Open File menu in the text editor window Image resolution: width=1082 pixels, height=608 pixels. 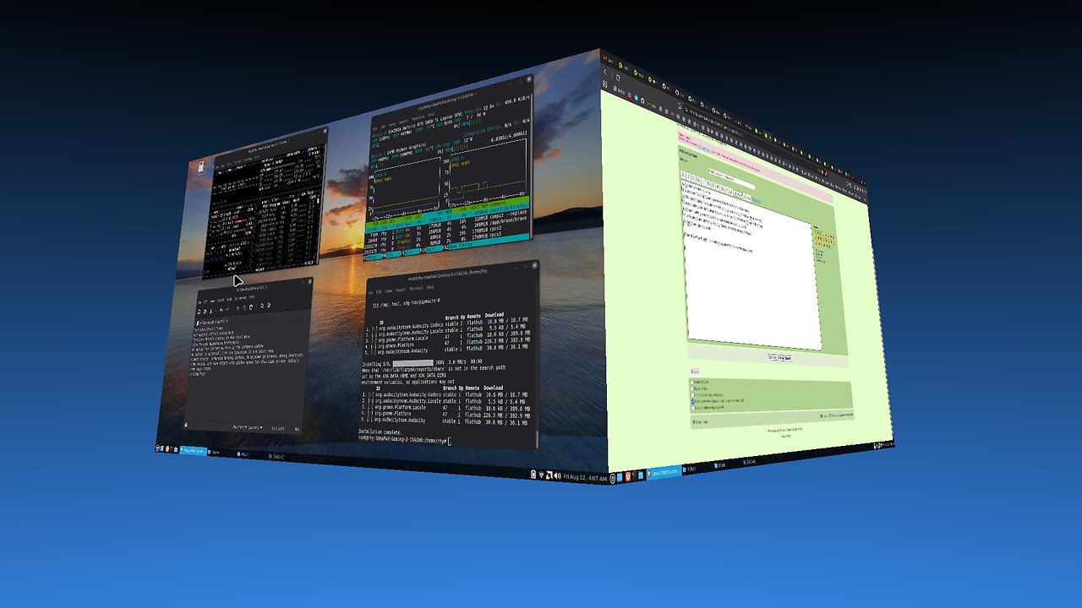[x=199, y=302]
